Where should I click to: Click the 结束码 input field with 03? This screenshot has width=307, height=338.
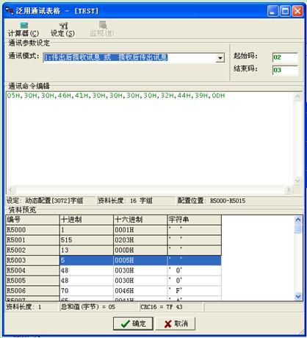[x=285, y=71]
